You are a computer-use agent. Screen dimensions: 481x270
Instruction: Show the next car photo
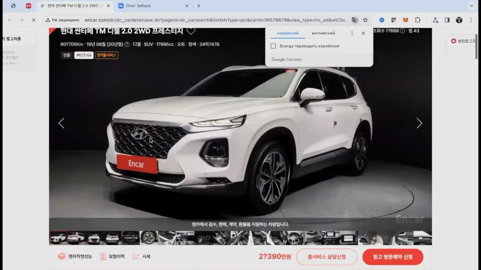coord(419,123)
